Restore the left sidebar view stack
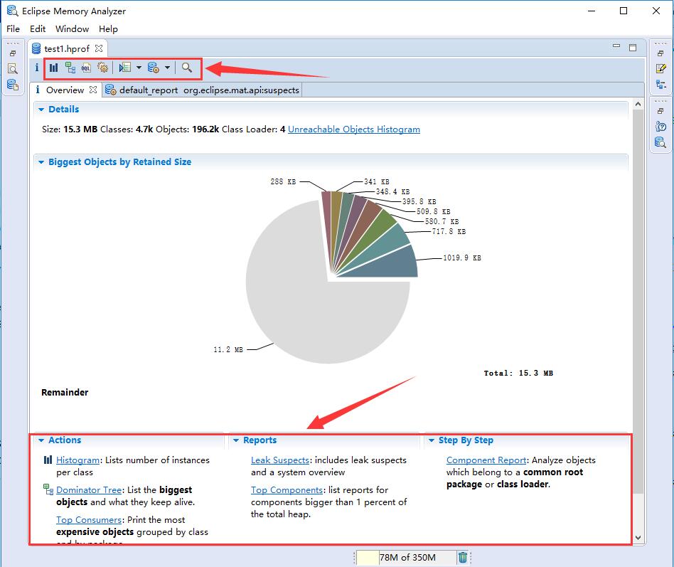 point(13,53)
